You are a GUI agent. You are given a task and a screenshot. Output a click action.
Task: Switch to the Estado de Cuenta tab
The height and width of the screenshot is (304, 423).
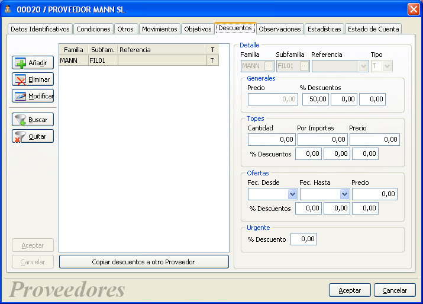coord(373,29)
